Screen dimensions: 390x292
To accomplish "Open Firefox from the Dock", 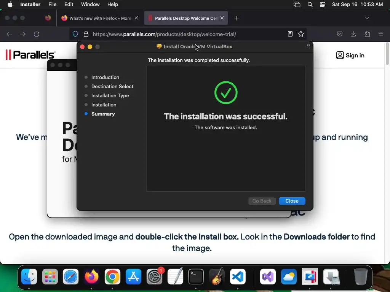I will 91,277.
